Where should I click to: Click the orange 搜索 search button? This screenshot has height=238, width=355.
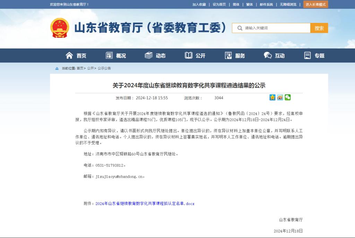[x=319, y=28]
